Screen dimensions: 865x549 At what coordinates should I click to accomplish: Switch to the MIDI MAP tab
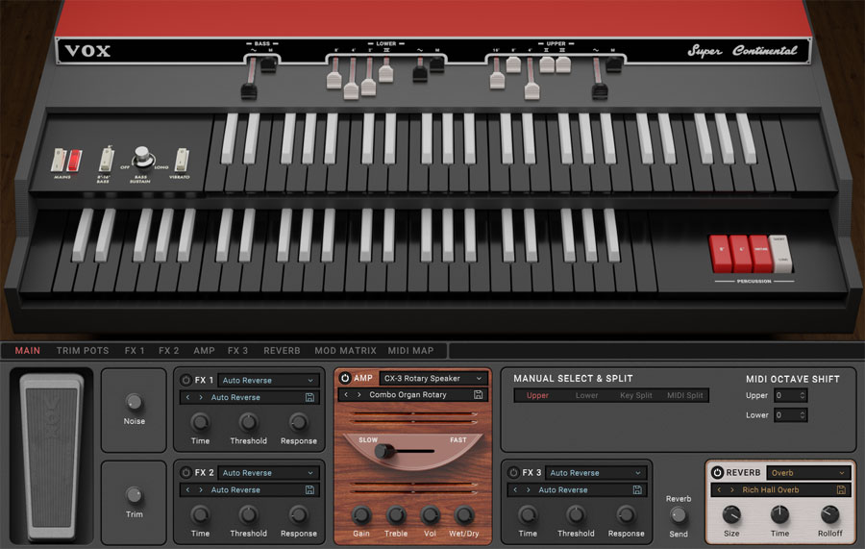pos(410,350)
